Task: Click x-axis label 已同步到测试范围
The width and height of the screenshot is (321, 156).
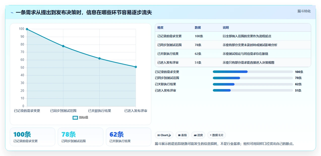Action: tap(63, 111)
